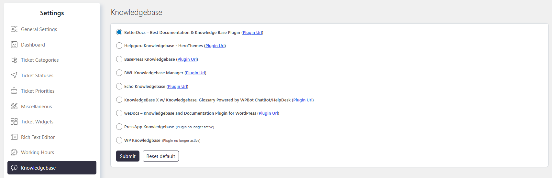Click the Settings sidebar title
The height and width of the screenshot is (178, 552).
pyautogui.click(x=52, y=13)
